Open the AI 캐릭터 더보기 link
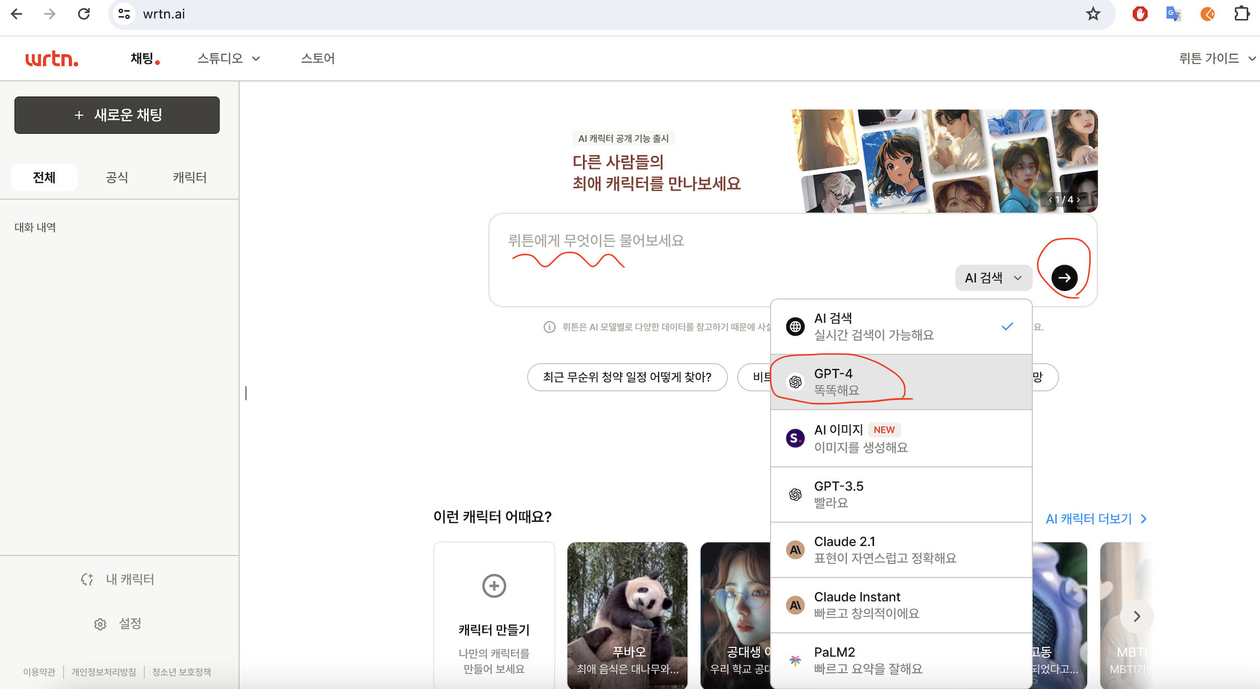 pos(1096,519)
